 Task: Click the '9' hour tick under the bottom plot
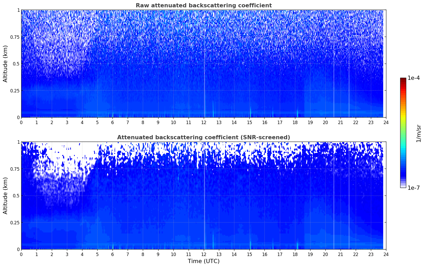click(x=158, y=254)
